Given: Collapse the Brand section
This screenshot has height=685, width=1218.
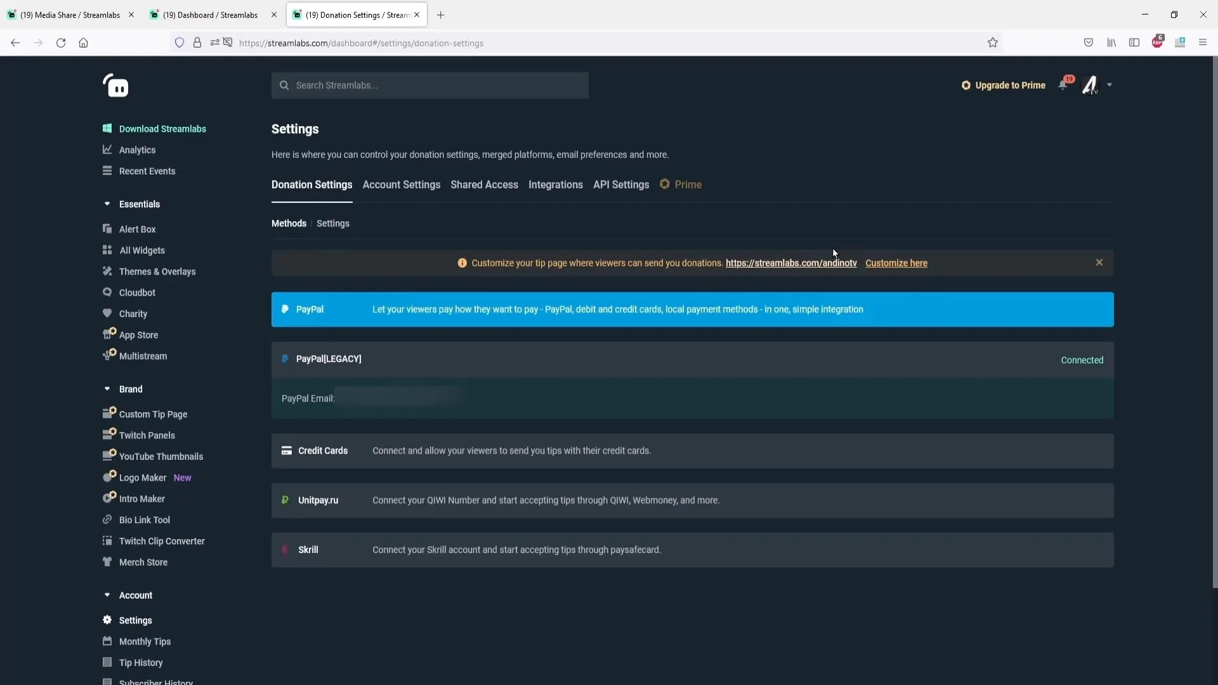Looking at the screenshot, I should [x=107, y=389].
